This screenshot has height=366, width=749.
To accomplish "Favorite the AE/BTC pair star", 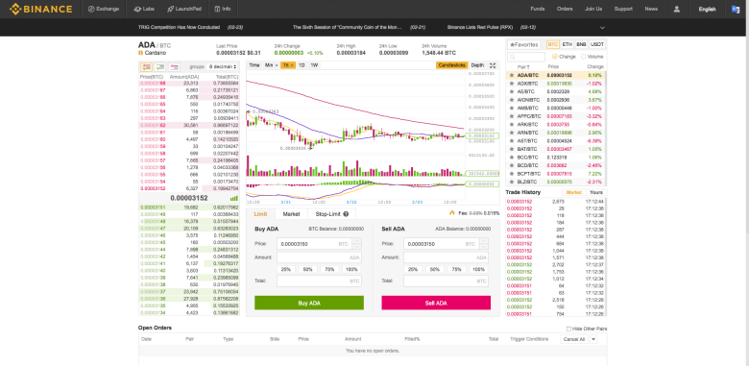I will coord(512,91).
